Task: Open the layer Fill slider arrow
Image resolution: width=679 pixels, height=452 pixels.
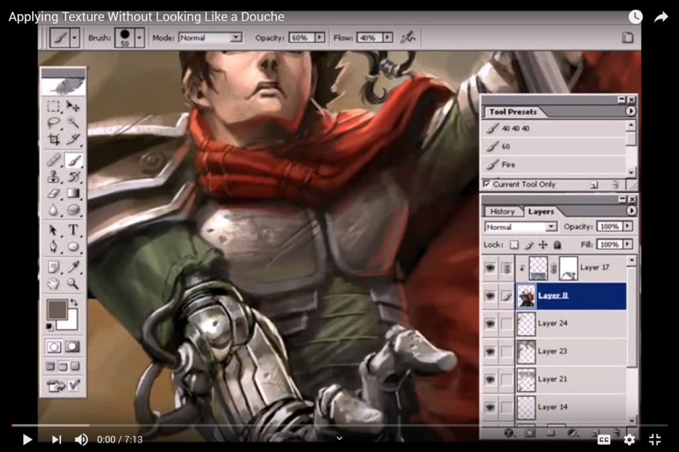Action: click(627, 245)
